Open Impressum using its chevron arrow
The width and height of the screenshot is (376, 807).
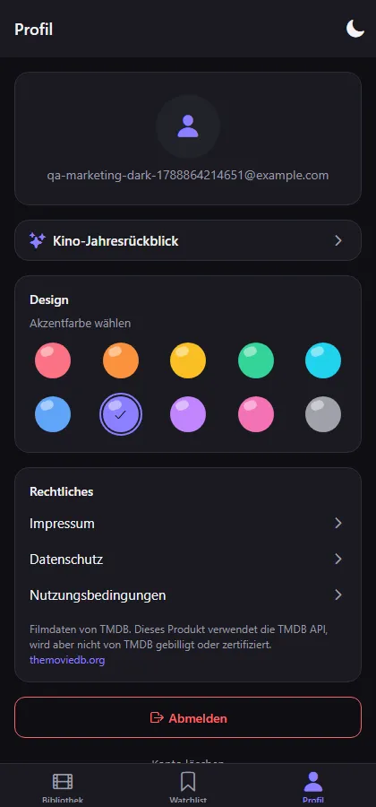click(338, 524)
